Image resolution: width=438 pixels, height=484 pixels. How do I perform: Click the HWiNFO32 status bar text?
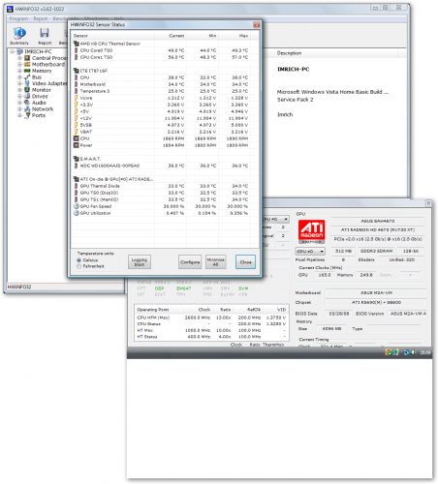19,287
